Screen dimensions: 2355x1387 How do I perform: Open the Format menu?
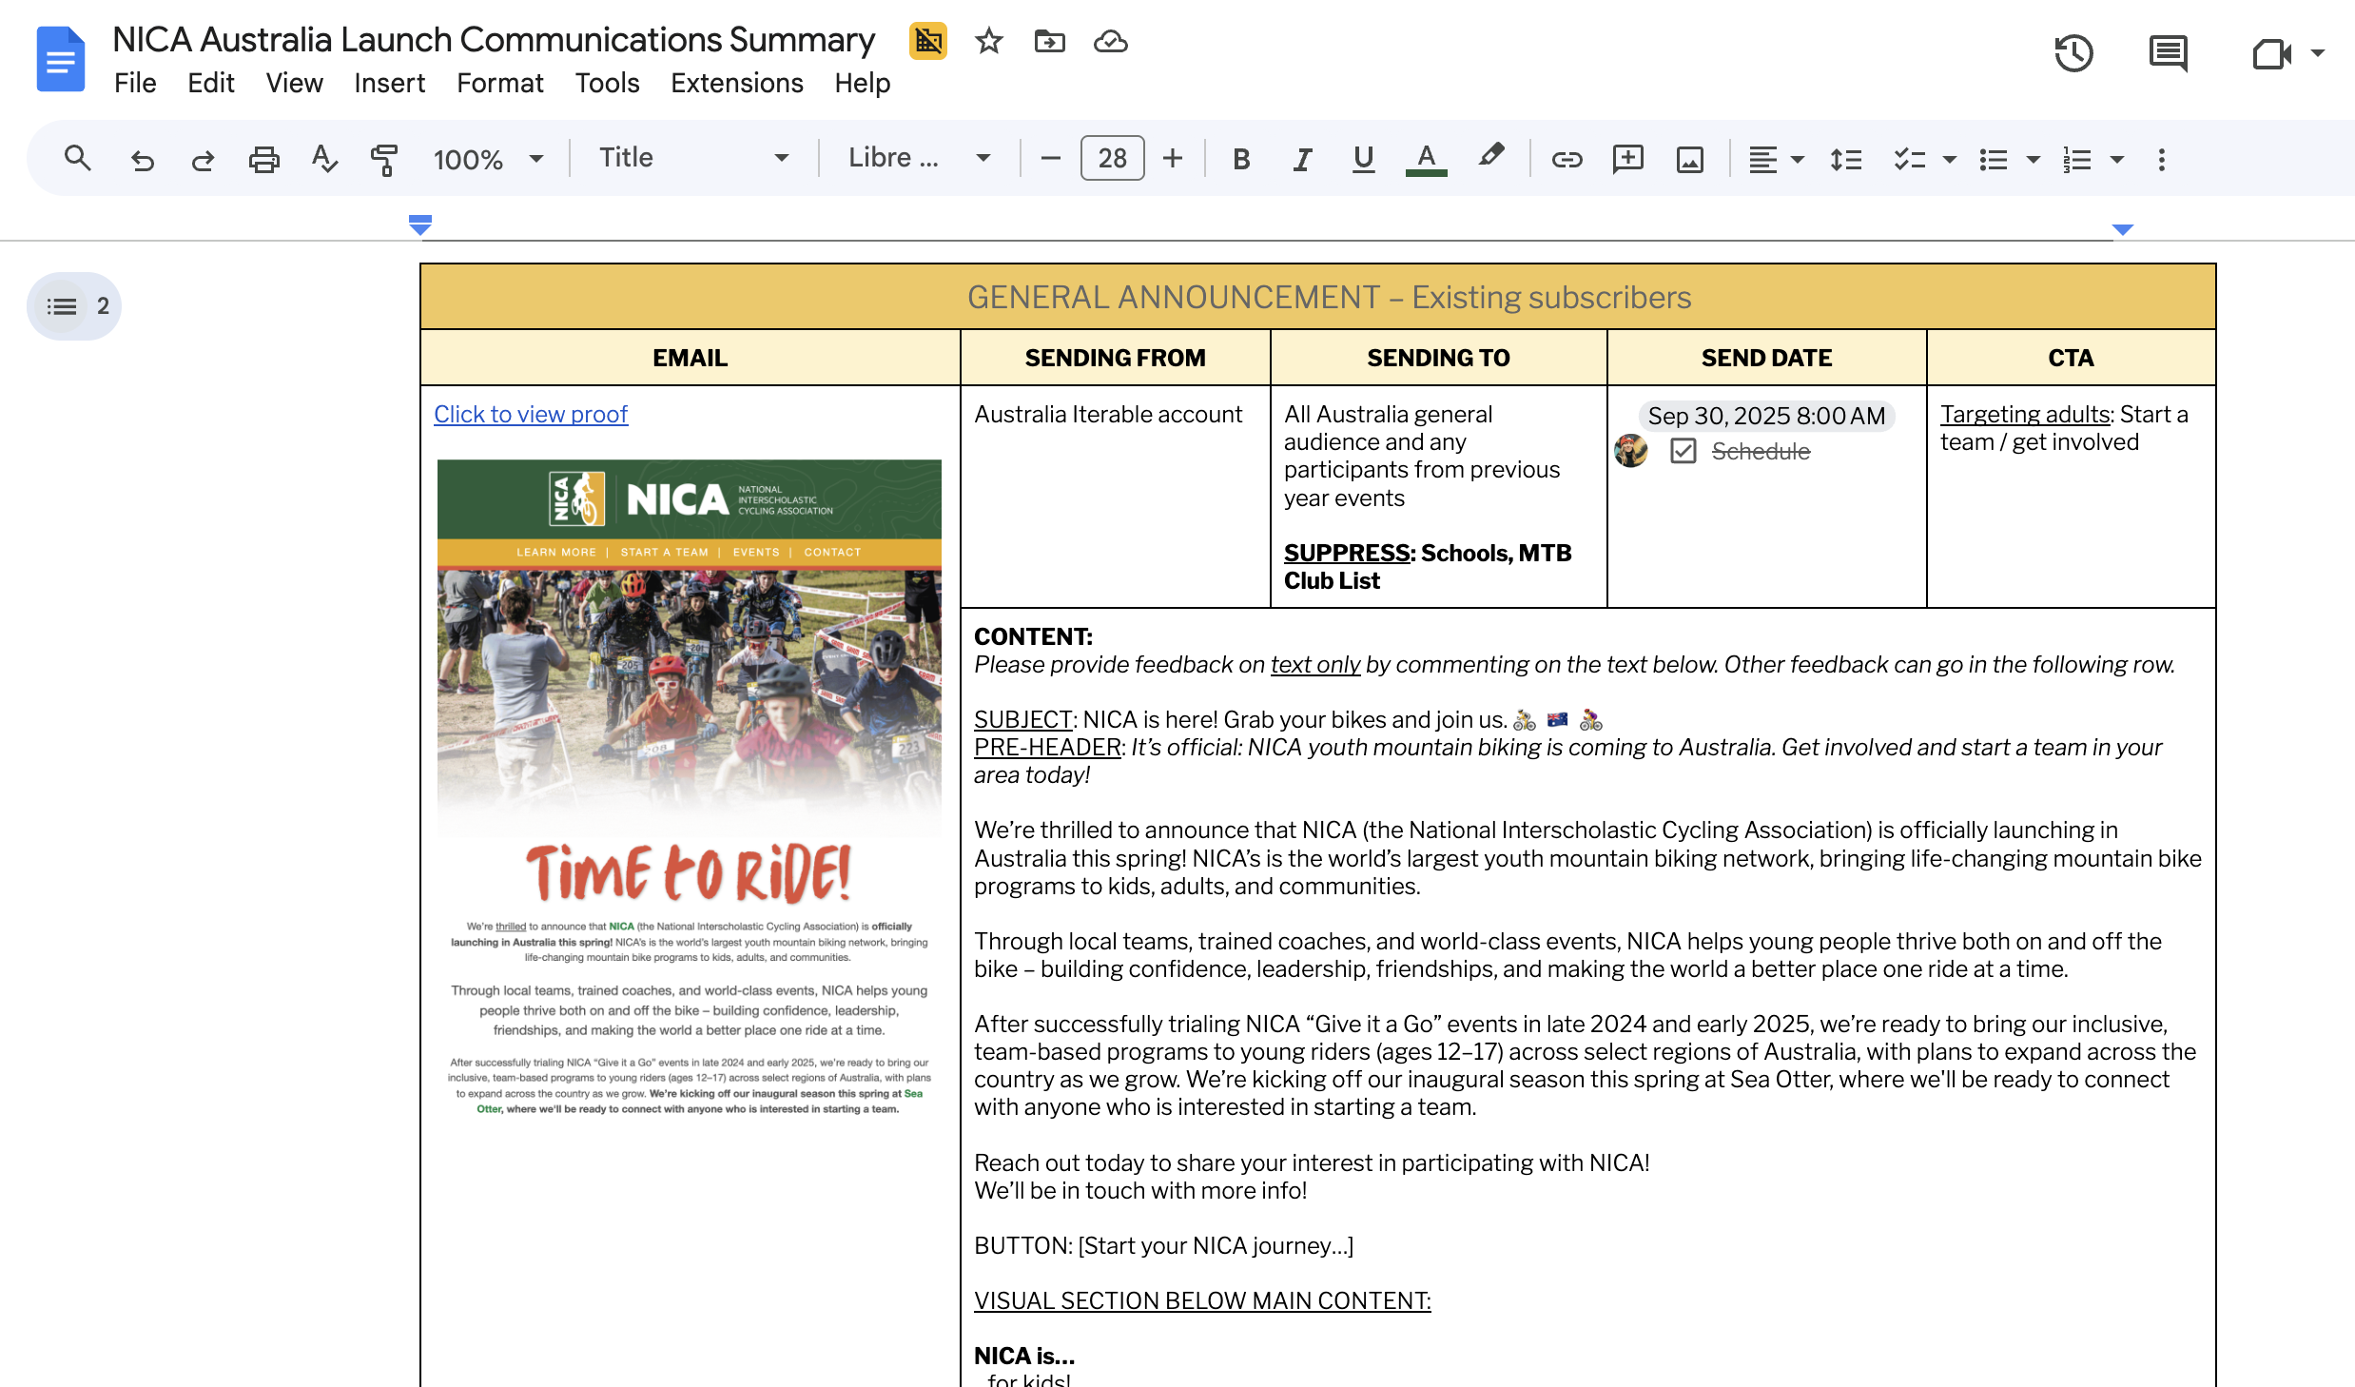(x=499, y=83)
